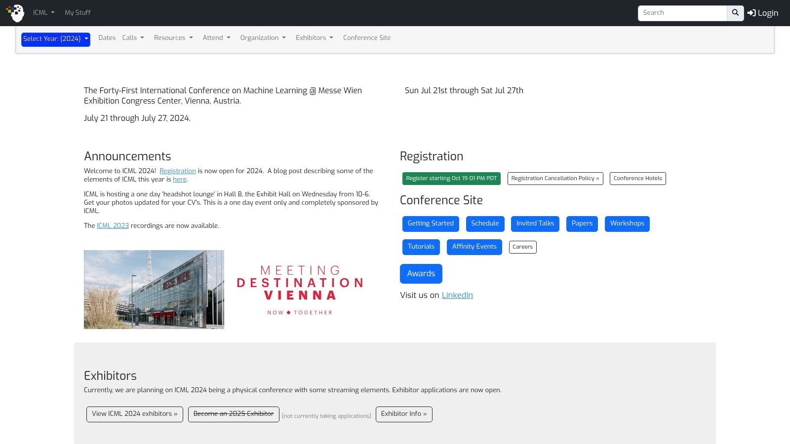View ICML 2024 exhibitors
Viewport: 790px width, 444px height.
click(134, 414)
